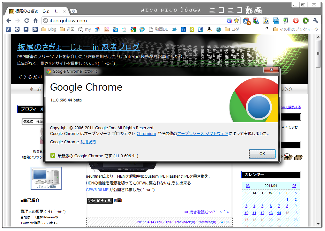Image resolution: width=325 pixels, height=231 pixels.
Task: Show hidden bookmarks with the chevron
Action: click(267, 28)
